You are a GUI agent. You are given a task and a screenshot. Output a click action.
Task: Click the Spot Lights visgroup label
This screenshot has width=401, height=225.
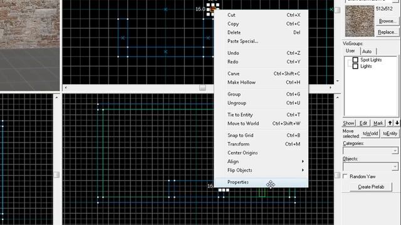(x=371, y=60)
